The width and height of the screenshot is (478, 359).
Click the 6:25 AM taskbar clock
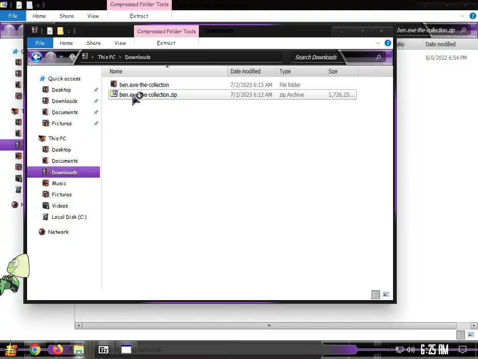click(435, 350)
